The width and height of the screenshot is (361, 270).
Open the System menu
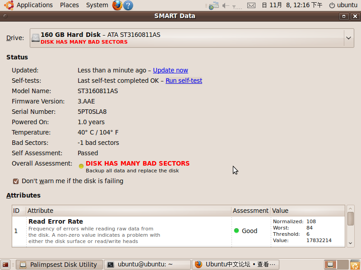point(97,5)
